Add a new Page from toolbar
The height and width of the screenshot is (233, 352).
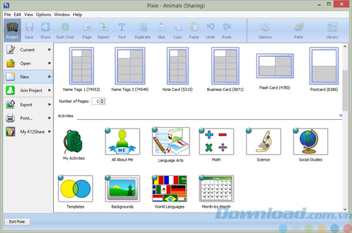click(x=87, y=31)
